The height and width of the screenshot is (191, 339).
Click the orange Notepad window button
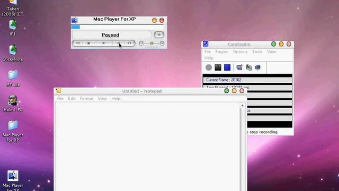[234, 91]
